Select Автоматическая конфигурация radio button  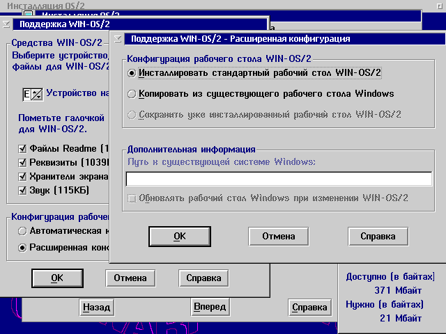click(x=22, y=231)
